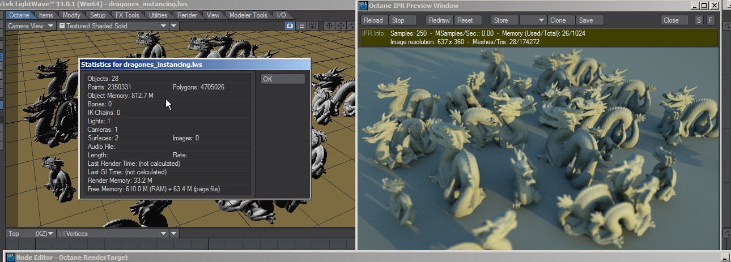Open the Octane tab in LightWave
This screenshot has height=262, width=731.
(x=19, y=15)
